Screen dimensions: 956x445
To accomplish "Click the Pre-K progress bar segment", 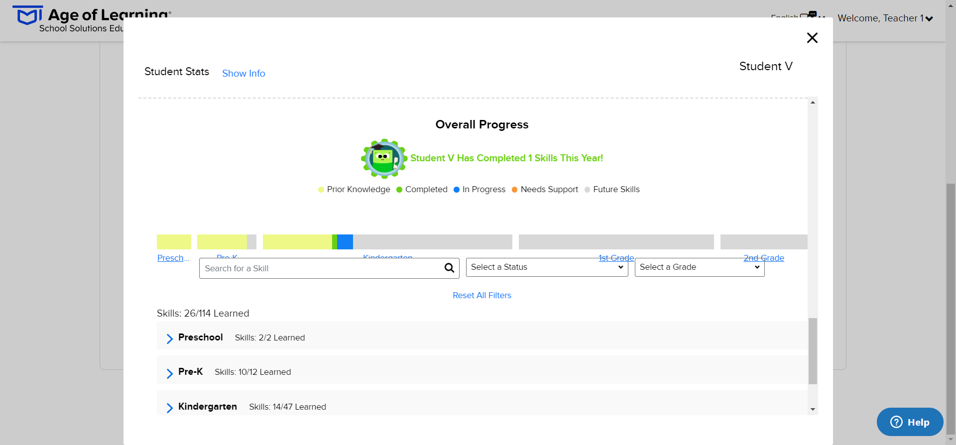I will 227,242.
